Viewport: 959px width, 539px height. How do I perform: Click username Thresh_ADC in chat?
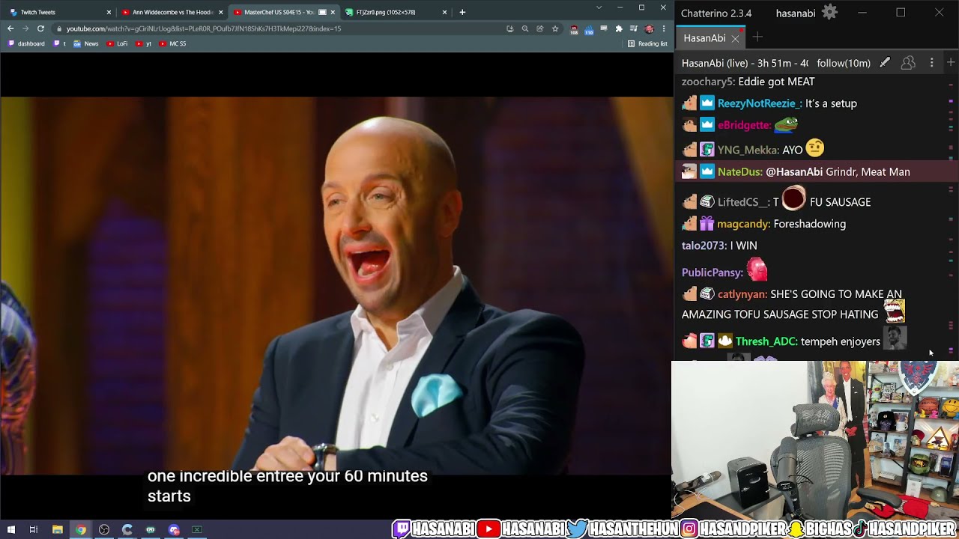coord(766,341)
